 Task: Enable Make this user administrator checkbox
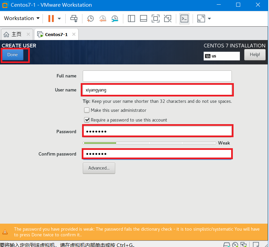point(87,110)
